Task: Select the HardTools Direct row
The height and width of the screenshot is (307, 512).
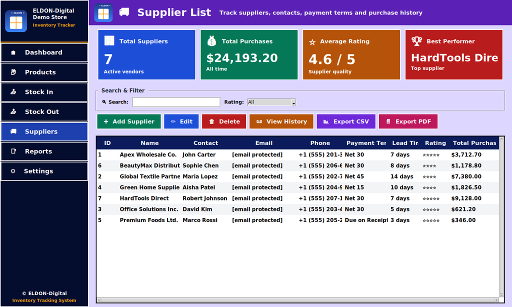Action: click(x=298, y=198)
